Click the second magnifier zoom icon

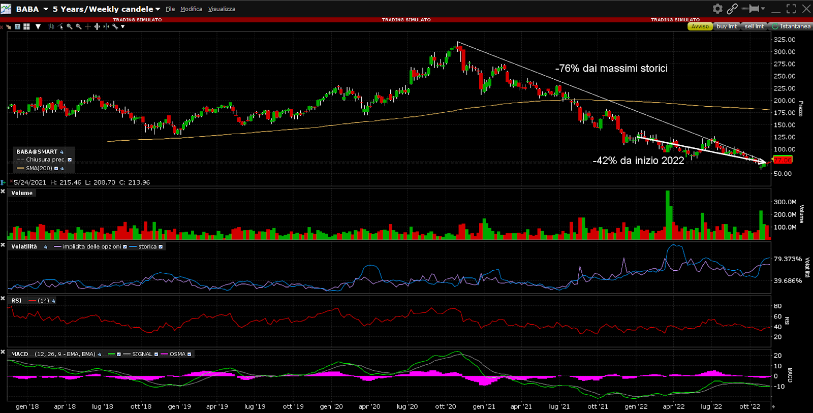coord(79,26)
